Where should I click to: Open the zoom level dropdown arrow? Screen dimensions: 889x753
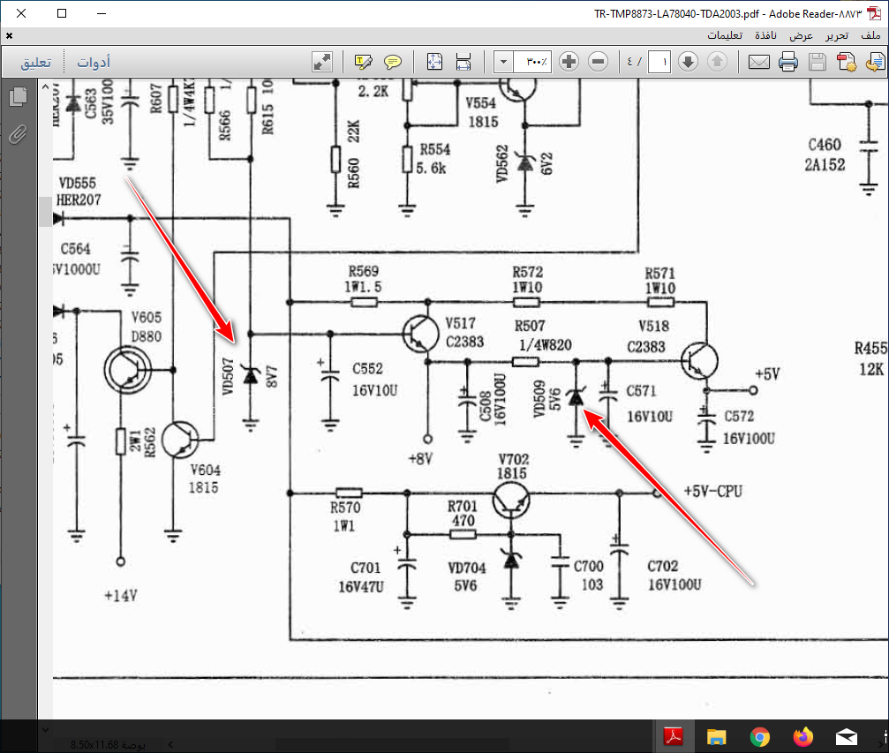503,61
